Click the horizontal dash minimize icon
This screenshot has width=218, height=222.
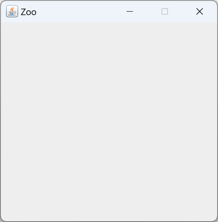[x=130, y=11]
